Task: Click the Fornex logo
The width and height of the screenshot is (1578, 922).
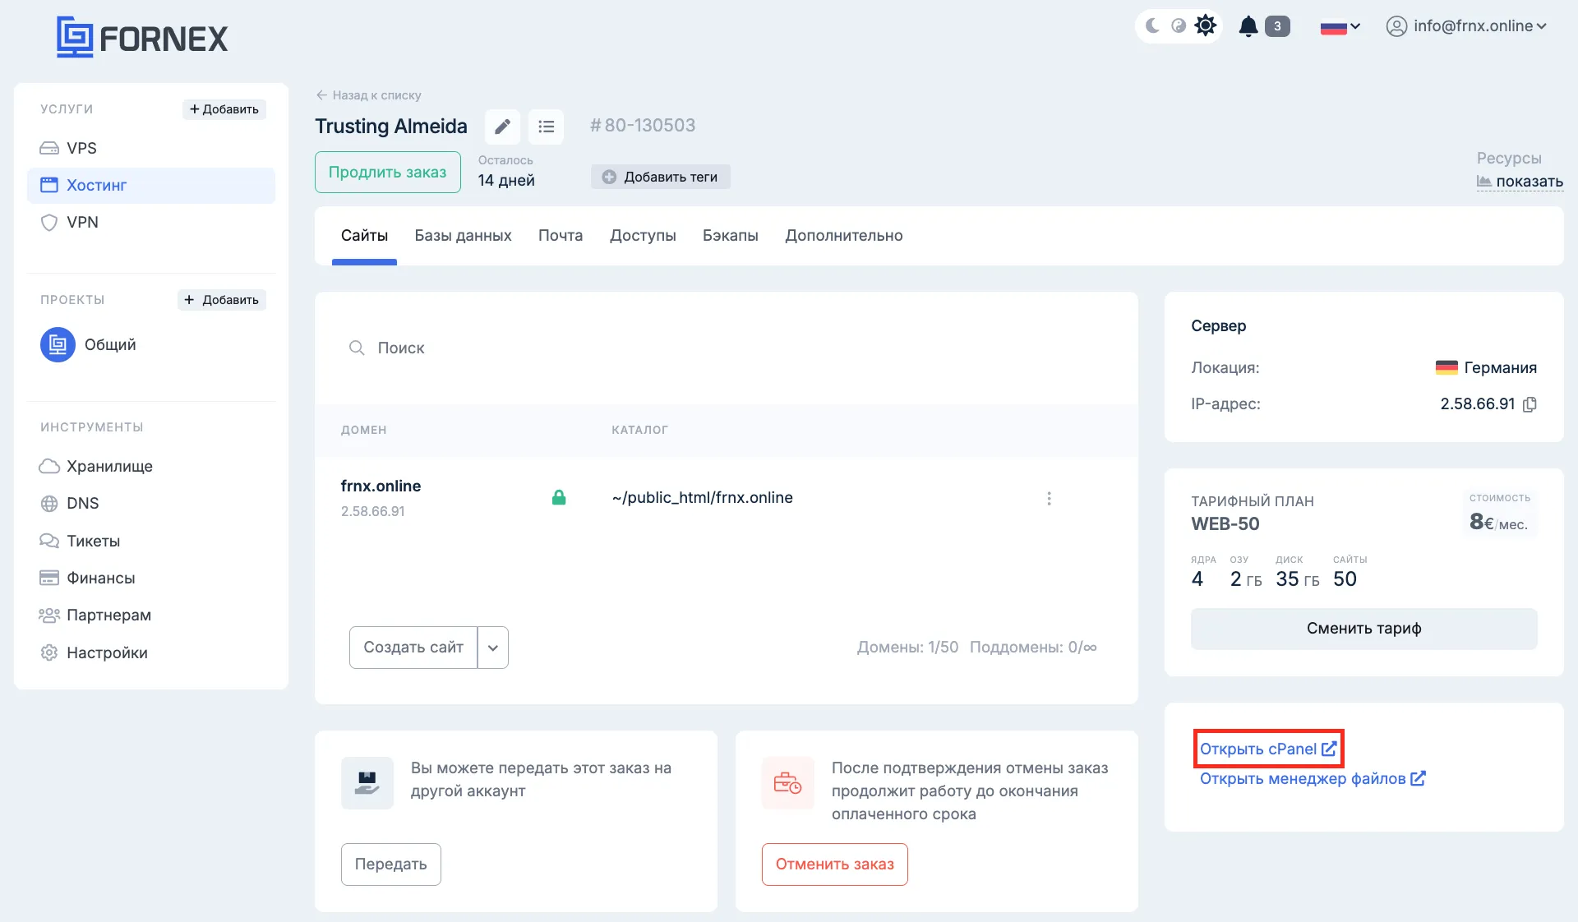Action: 142,38
